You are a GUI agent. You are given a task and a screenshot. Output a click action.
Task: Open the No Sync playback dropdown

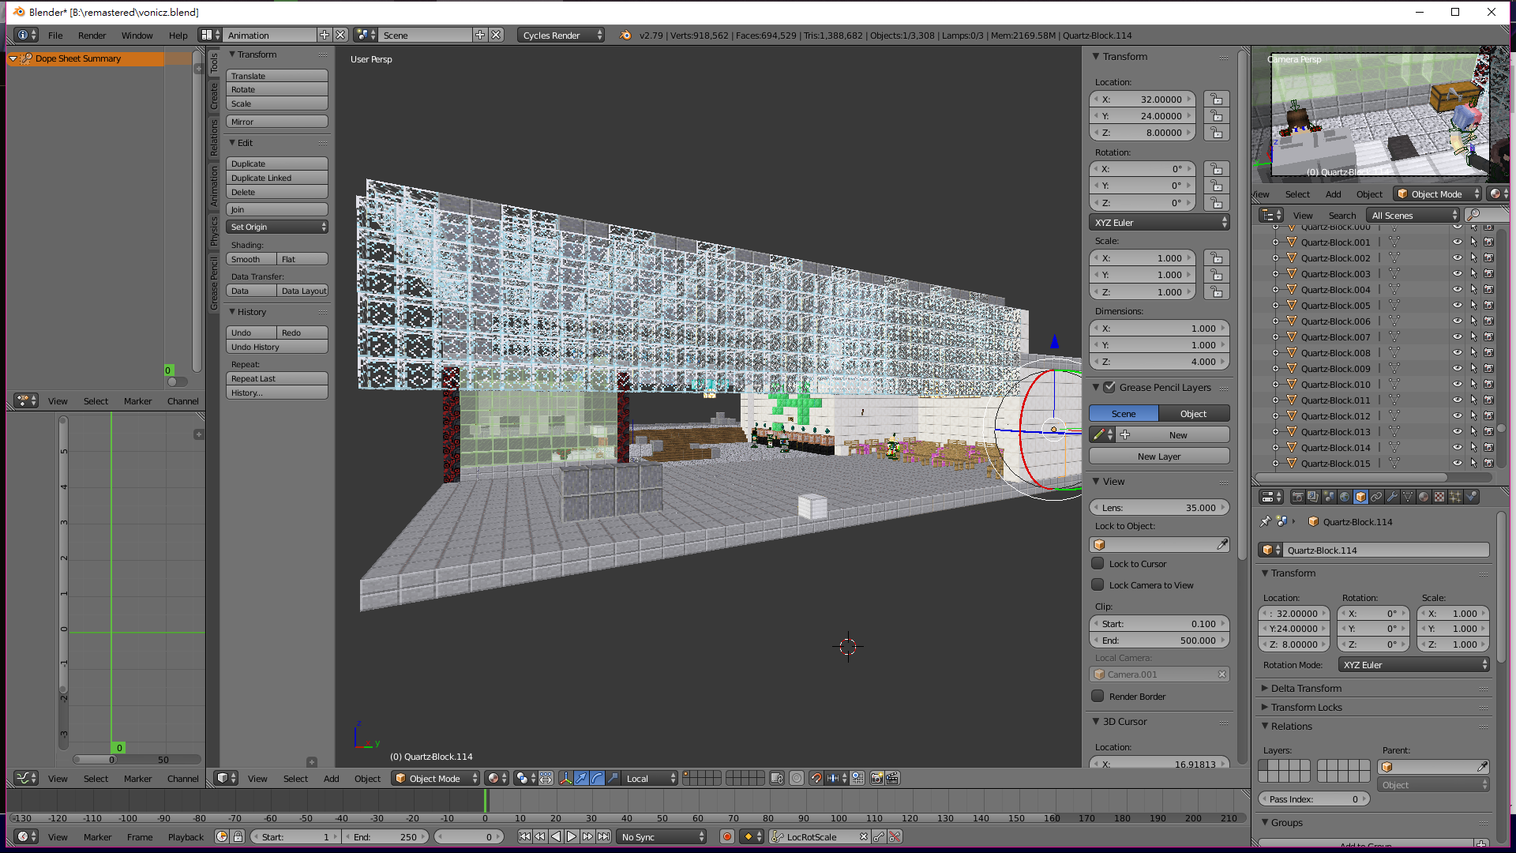click(662, 837)
